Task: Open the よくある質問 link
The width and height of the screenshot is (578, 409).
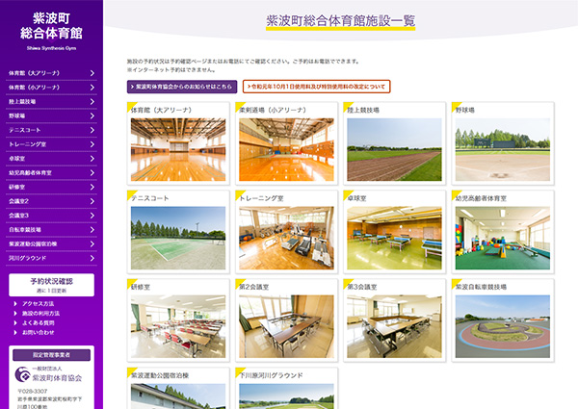Action: pos(38,322)
